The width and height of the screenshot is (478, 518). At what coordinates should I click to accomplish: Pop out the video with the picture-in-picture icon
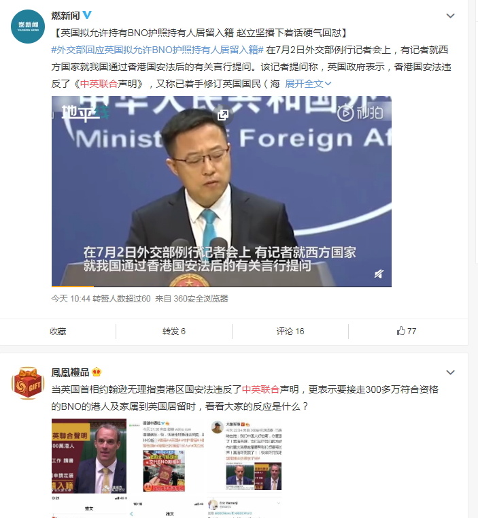click(x=223, y=114)
